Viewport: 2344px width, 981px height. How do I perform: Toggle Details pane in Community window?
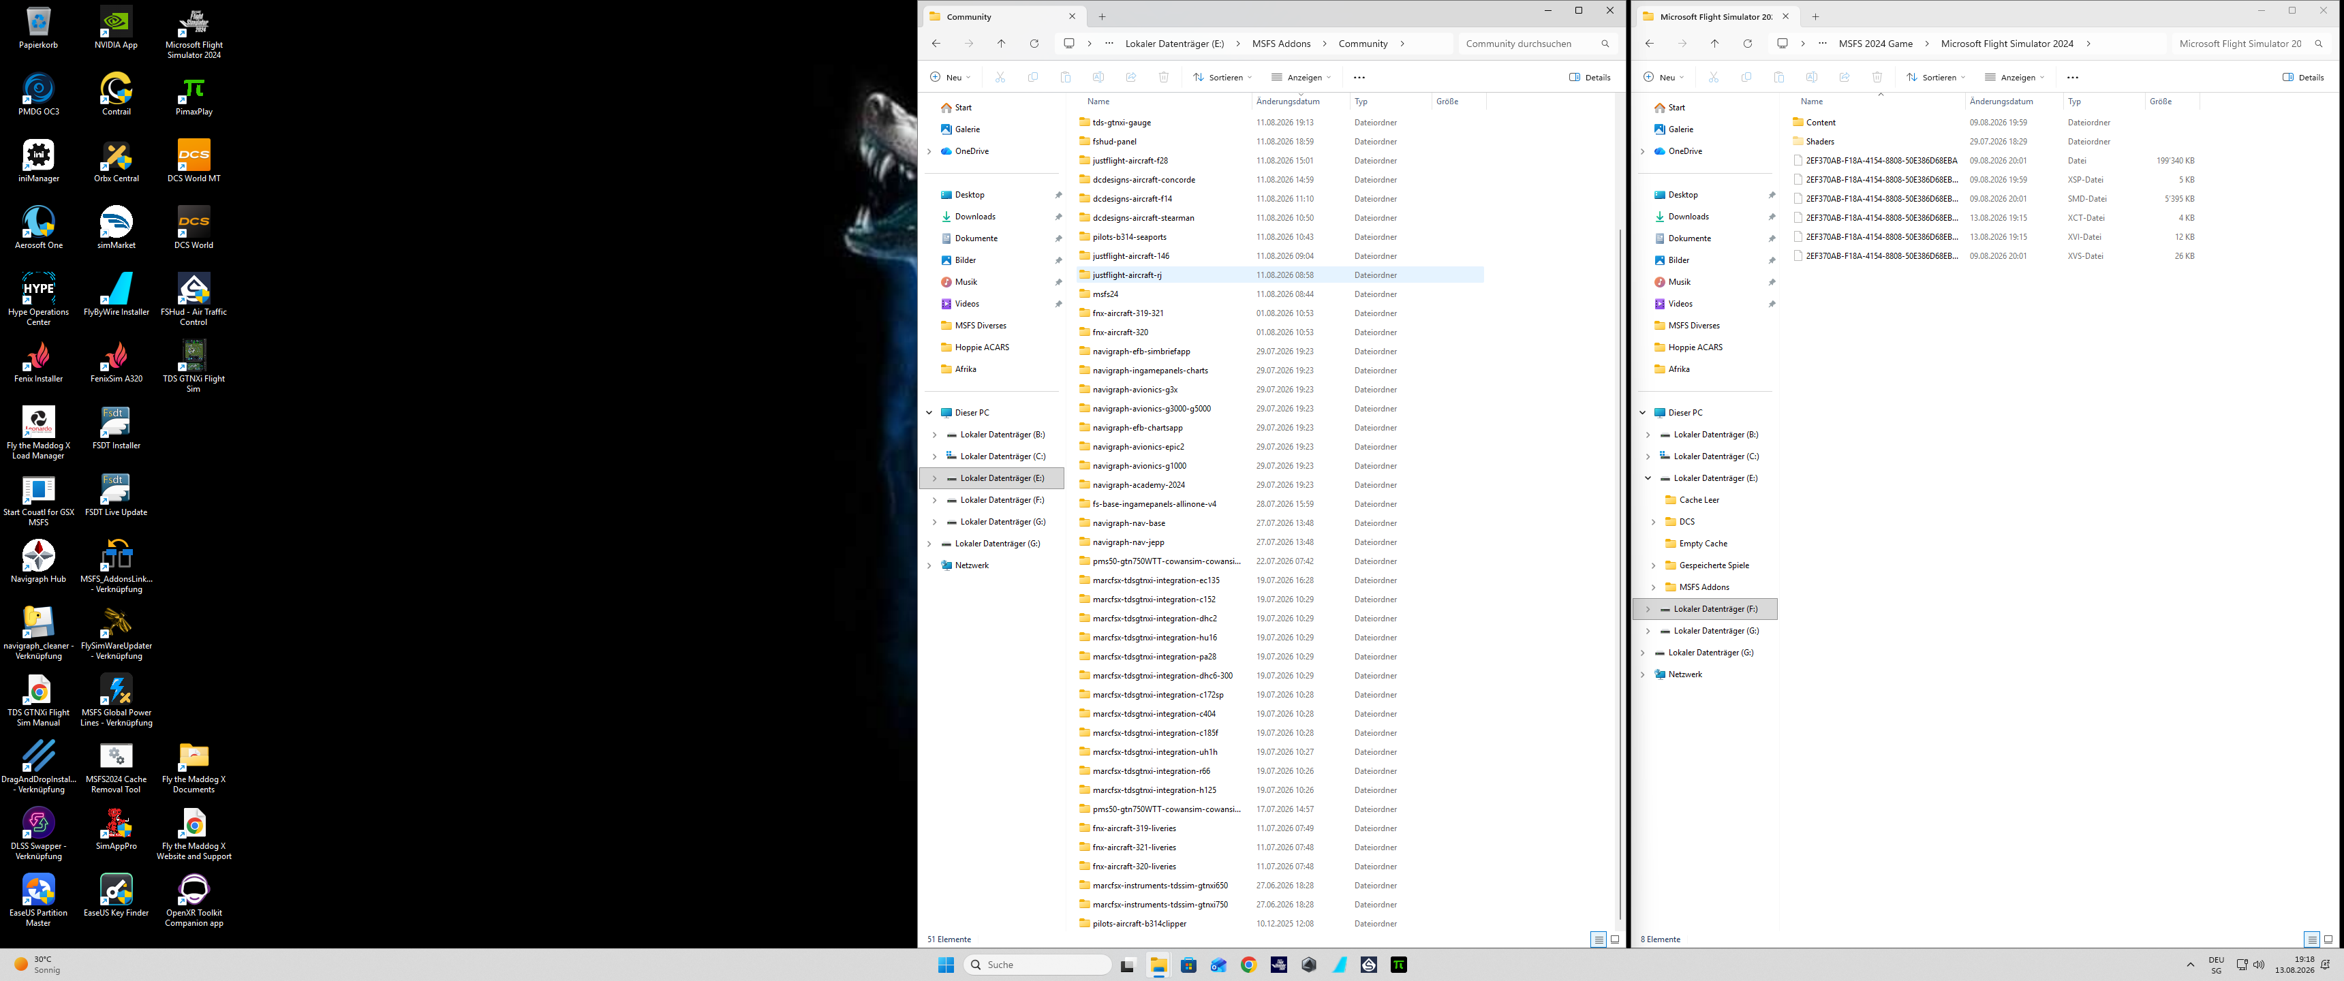[x=1590, y=78]
